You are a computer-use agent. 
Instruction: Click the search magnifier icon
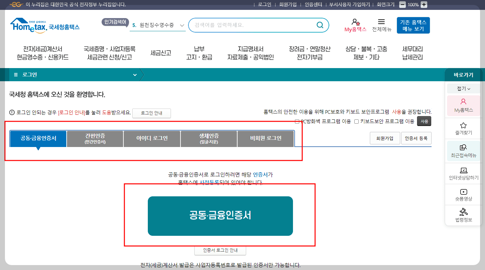pyautogui.click(x=320, y=25)
